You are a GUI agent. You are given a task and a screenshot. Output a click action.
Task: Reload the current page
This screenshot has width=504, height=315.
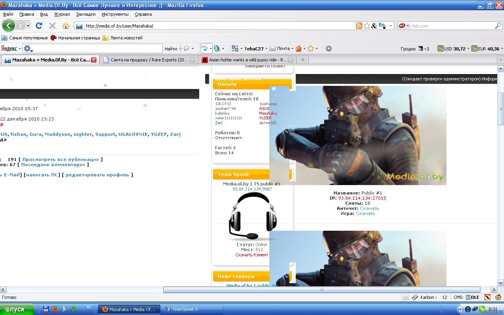pyautogui.click(x=39, y=26)
